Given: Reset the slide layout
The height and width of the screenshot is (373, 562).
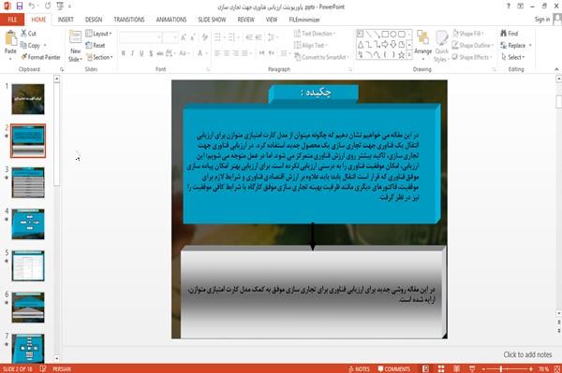Looking at the screenshot, I should coord(96,46).
